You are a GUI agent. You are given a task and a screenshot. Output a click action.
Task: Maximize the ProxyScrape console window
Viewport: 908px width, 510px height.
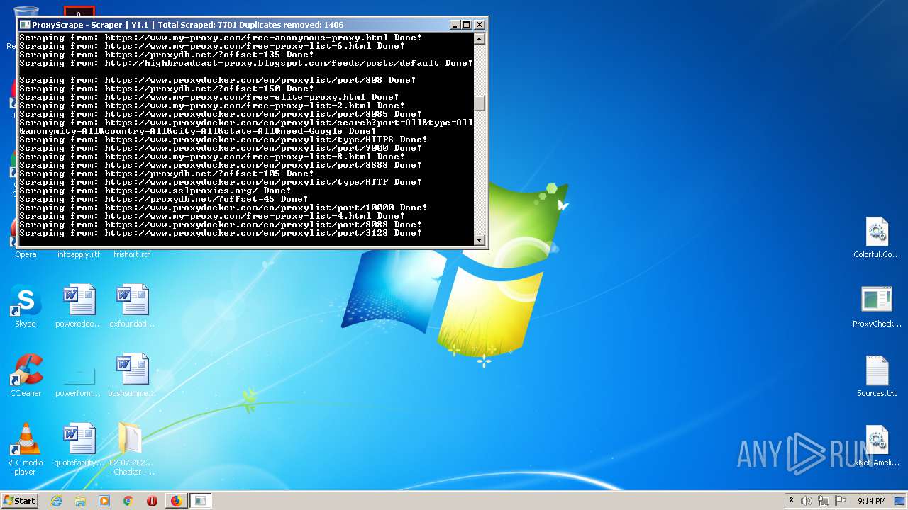pyautogui.click(x=467, y=25)
